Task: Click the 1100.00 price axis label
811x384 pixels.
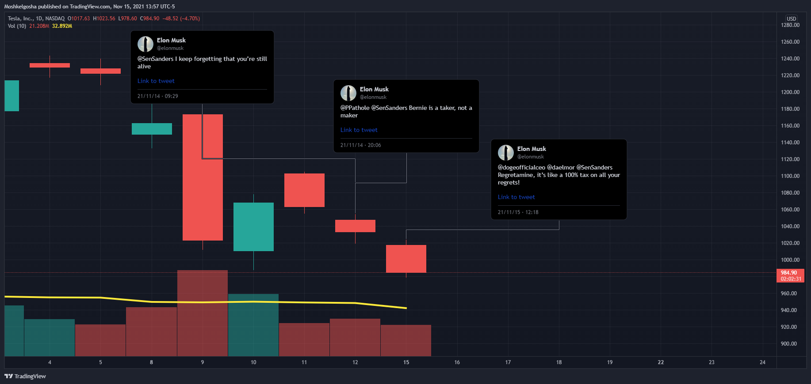Action: tap(790, 176)
